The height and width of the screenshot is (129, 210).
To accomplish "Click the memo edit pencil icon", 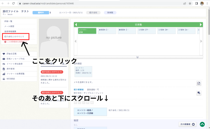I will coord(199,83).
